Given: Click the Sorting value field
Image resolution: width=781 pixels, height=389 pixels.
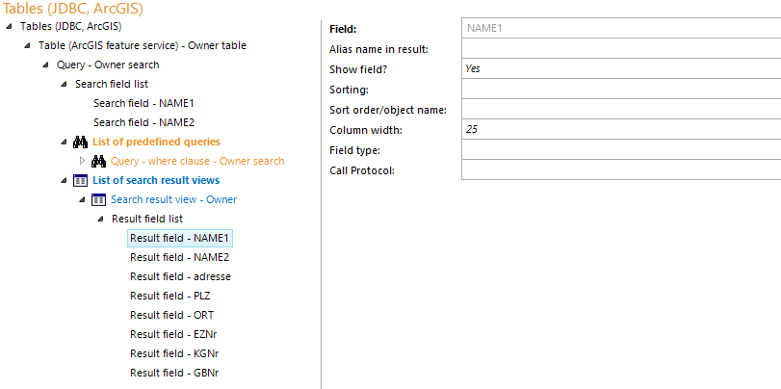Looking at the screenshot, I should (621, 90).
